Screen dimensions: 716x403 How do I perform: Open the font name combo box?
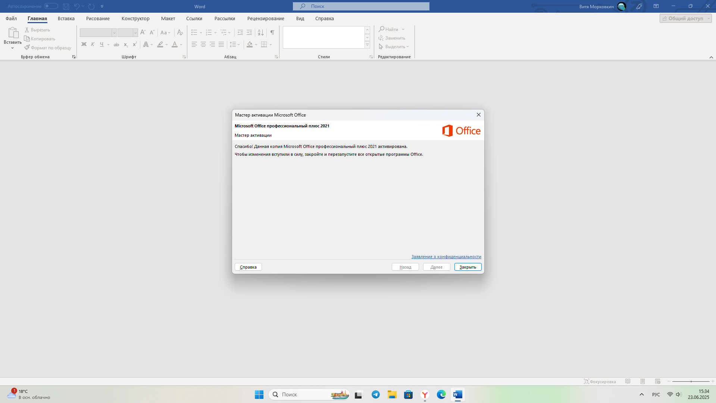[98, 33]
